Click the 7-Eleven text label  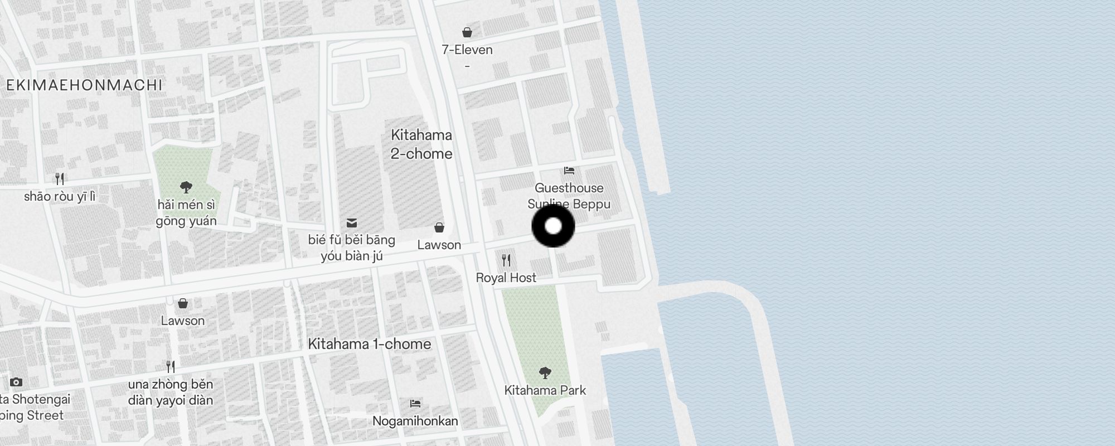coord(467,50)
